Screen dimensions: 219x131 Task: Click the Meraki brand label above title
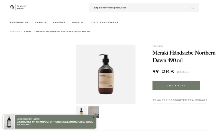pyautogui.click(x=158, y=46)
